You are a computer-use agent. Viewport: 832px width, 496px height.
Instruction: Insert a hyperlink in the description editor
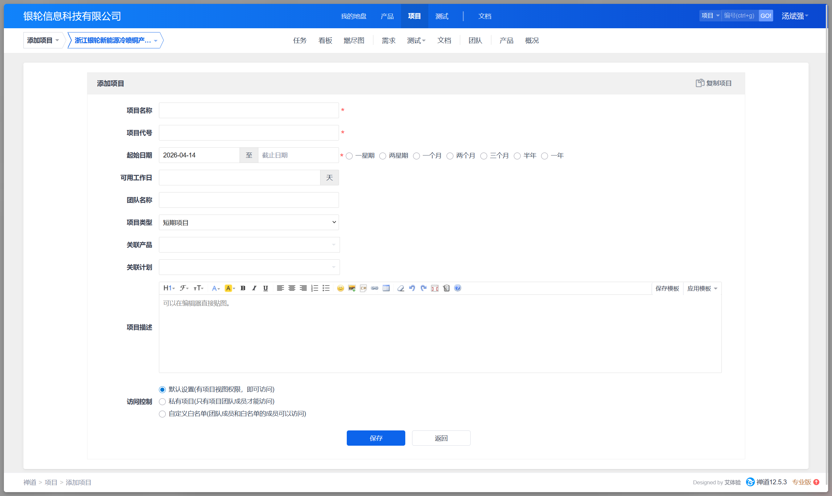click(x=374, y=288)
